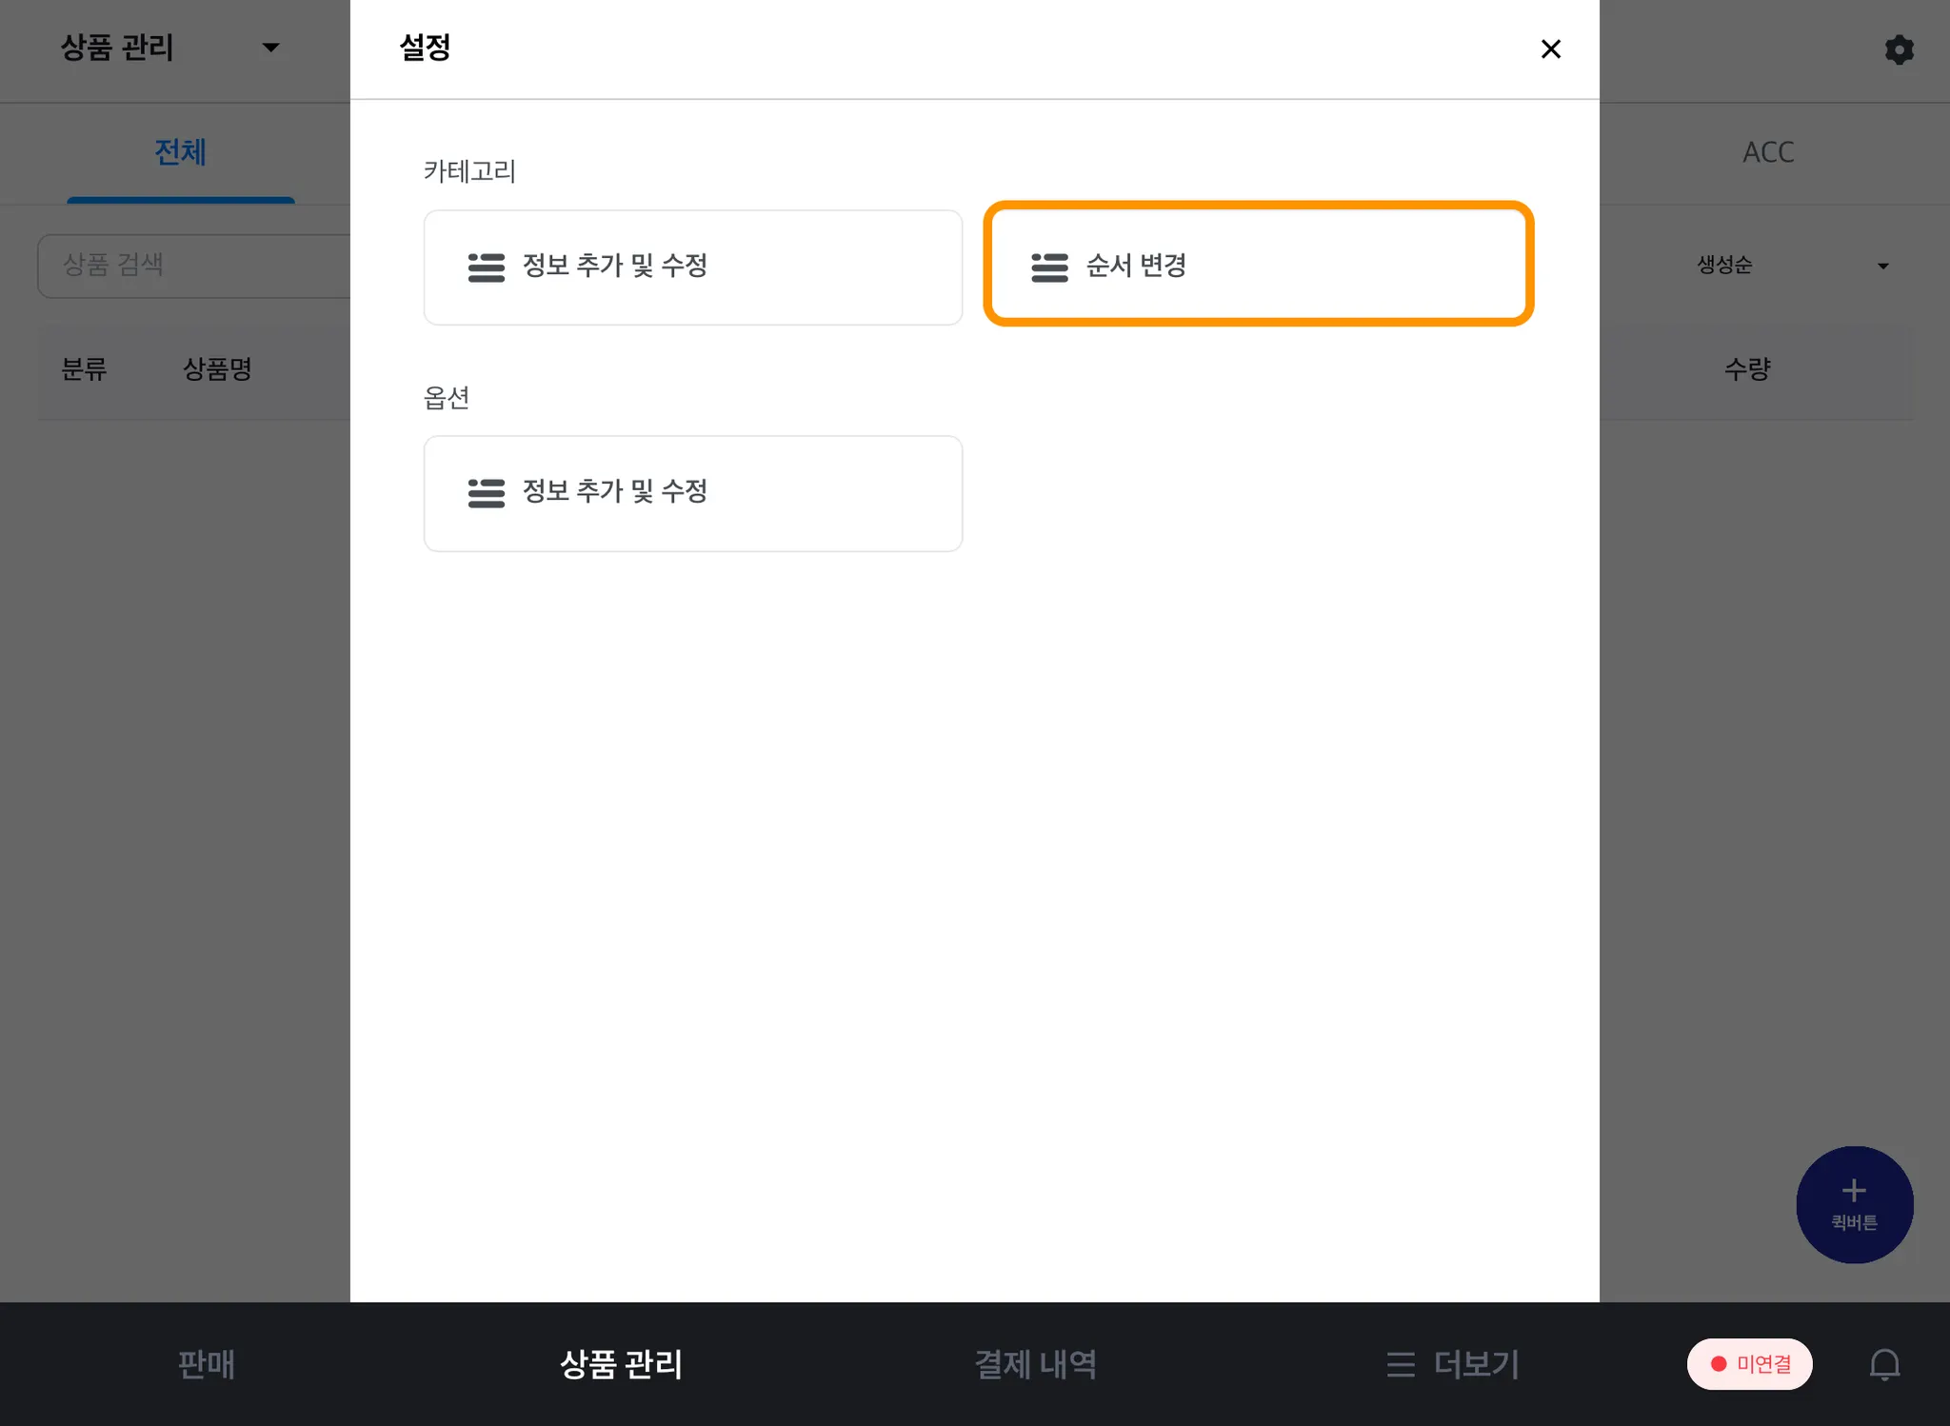The image size is (1950, 1426).
Task: Tap the 퀵버튼 plus floating button
Action: pos(1854,1204)
